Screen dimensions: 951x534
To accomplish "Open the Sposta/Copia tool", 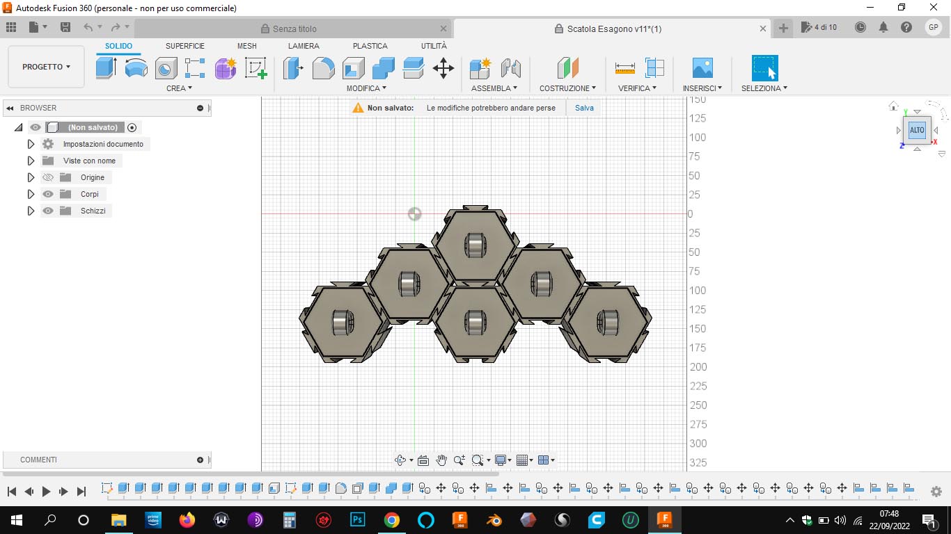I will [443, 67].
